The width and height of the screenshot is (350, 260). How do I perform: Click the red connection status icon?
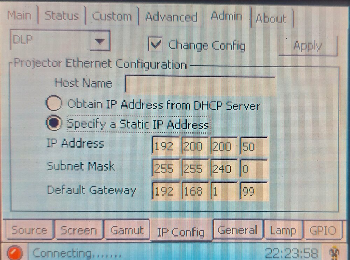point(15,253)
